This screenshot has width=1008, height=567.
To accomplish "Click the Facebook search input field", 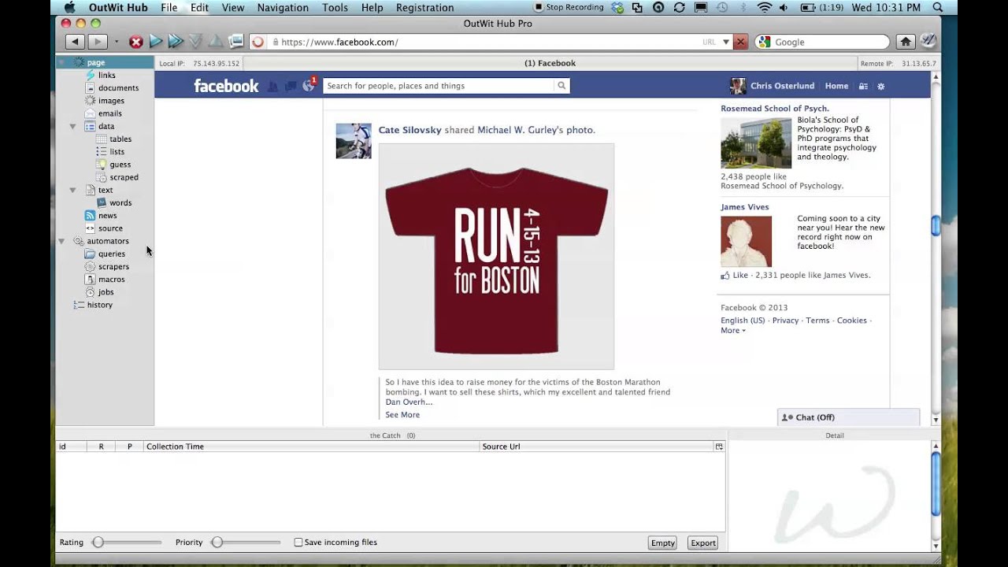I will point(439,86).
